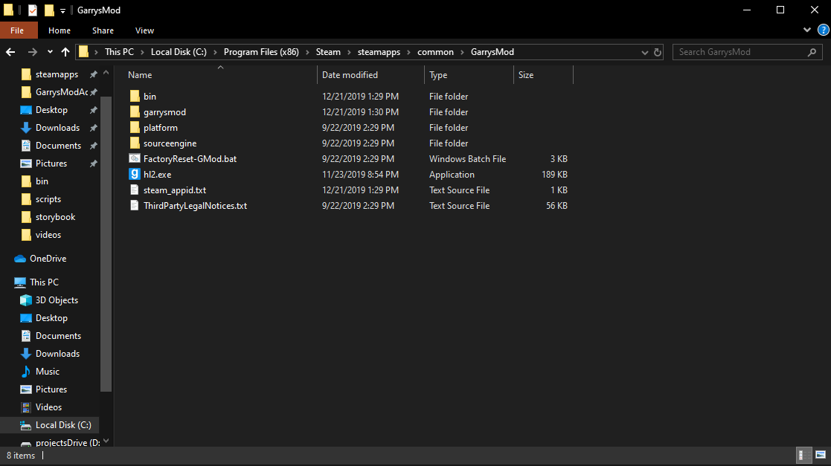The width and height of the screenshot is (831, 466).
Task: Open the View ribbon tab
Action: point(144,30)
